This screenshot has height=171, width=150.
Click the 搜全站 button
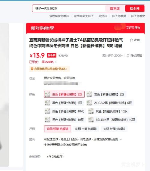pos(135,8)
